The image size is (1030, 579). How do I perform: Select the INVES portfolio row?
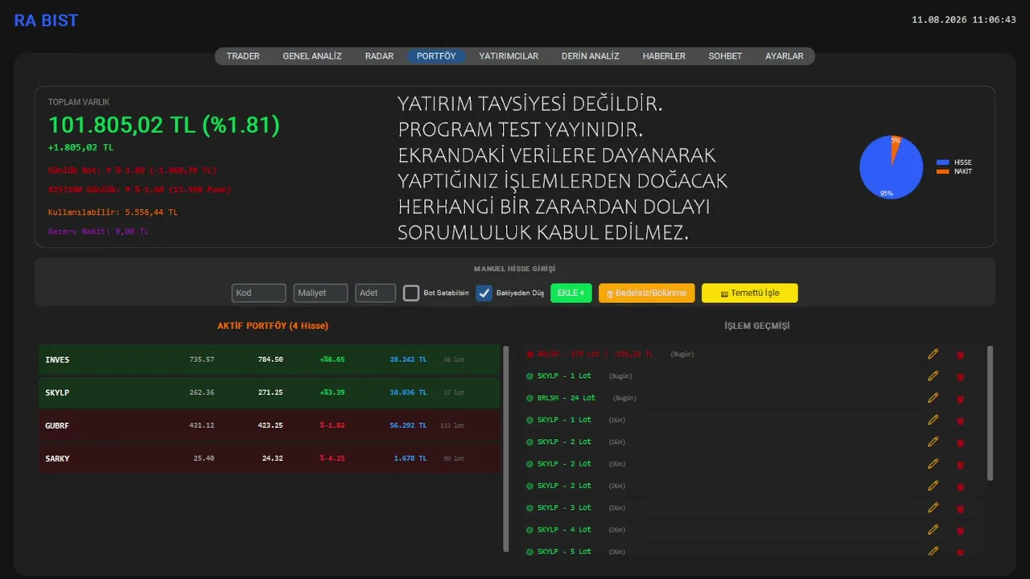[269, 359]
